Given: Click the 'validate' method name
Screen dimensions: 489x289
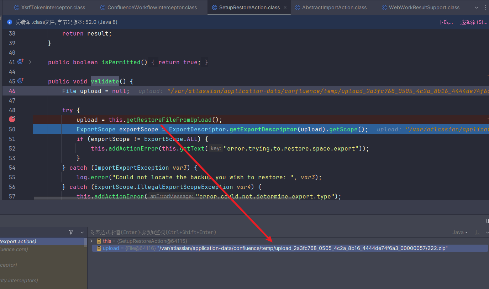Looking at the screenshot, I should (x=105, y=81).
